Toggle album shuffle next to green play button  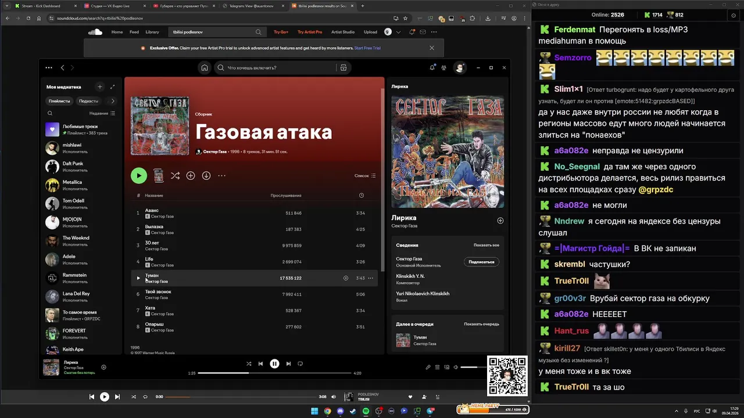tap(175, 175)
